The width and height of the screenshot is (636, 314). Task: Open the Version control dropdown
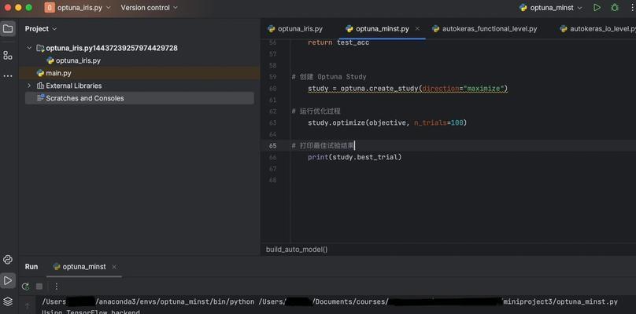pos(150,8)
